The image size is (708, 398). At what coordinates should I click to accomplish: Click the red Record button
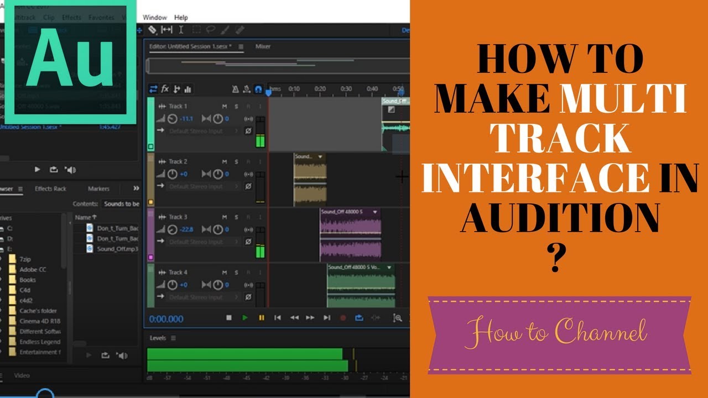tap(343, 318)
